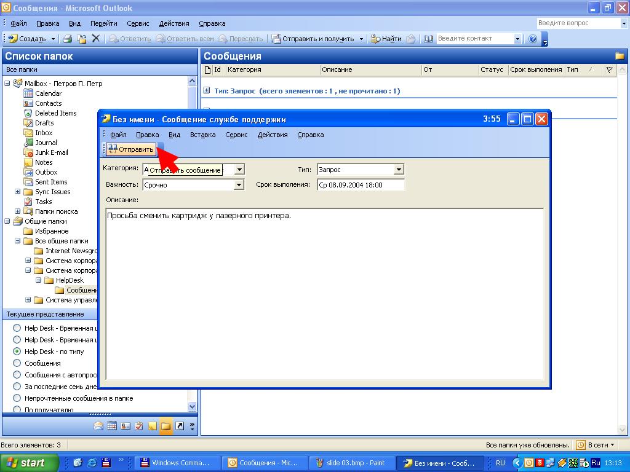
Task: Open the Sent Items folder
Action: pyautogui.click(x=51, y=182)
